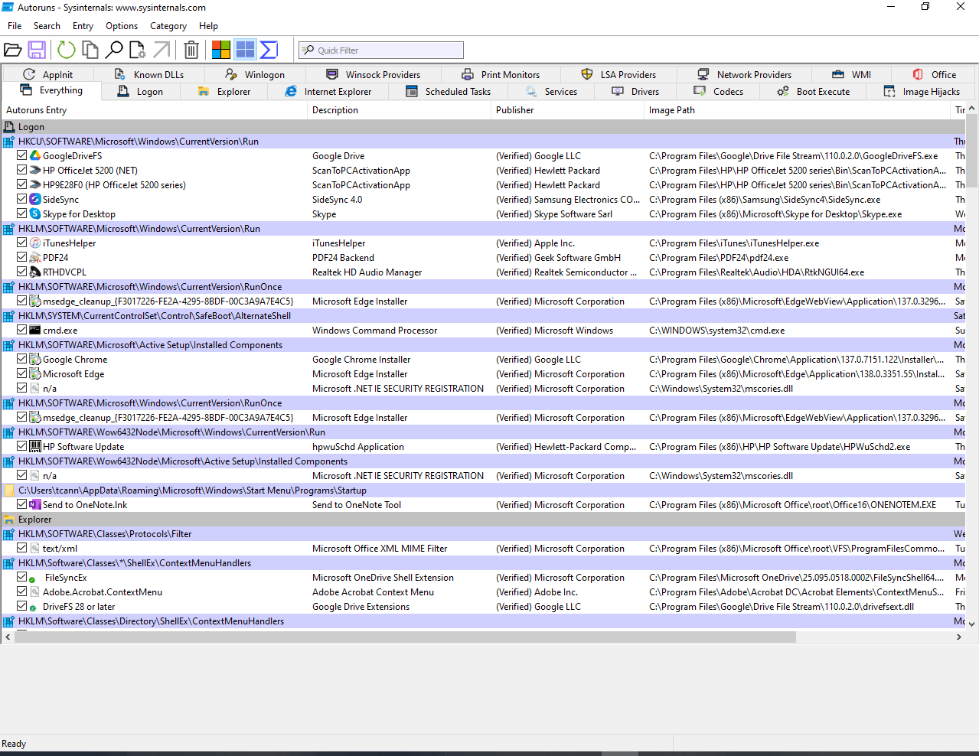Switch to the Image Hijacks tab
The image size is (979, 756).
(x=922, y=91)
